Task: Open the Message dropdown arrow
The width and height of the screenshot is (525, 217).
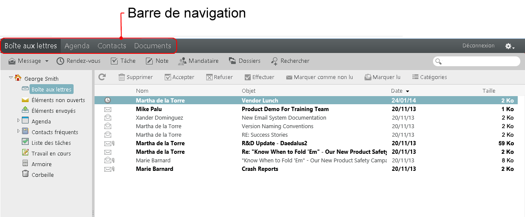Action: click(47, 61)
